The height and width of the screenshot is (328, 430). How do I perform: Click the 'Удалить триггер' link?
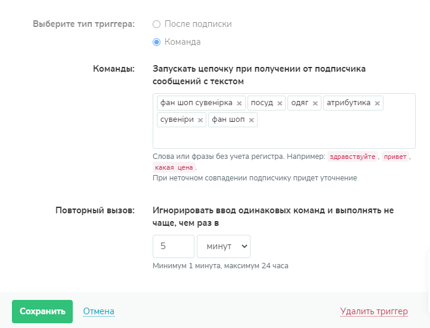point(374,311)
